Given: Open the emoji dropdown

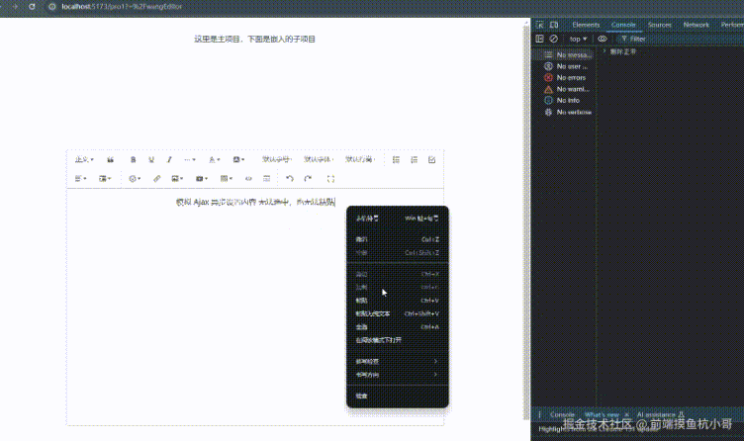Looking at the screenshot, I should pos(135,179).
